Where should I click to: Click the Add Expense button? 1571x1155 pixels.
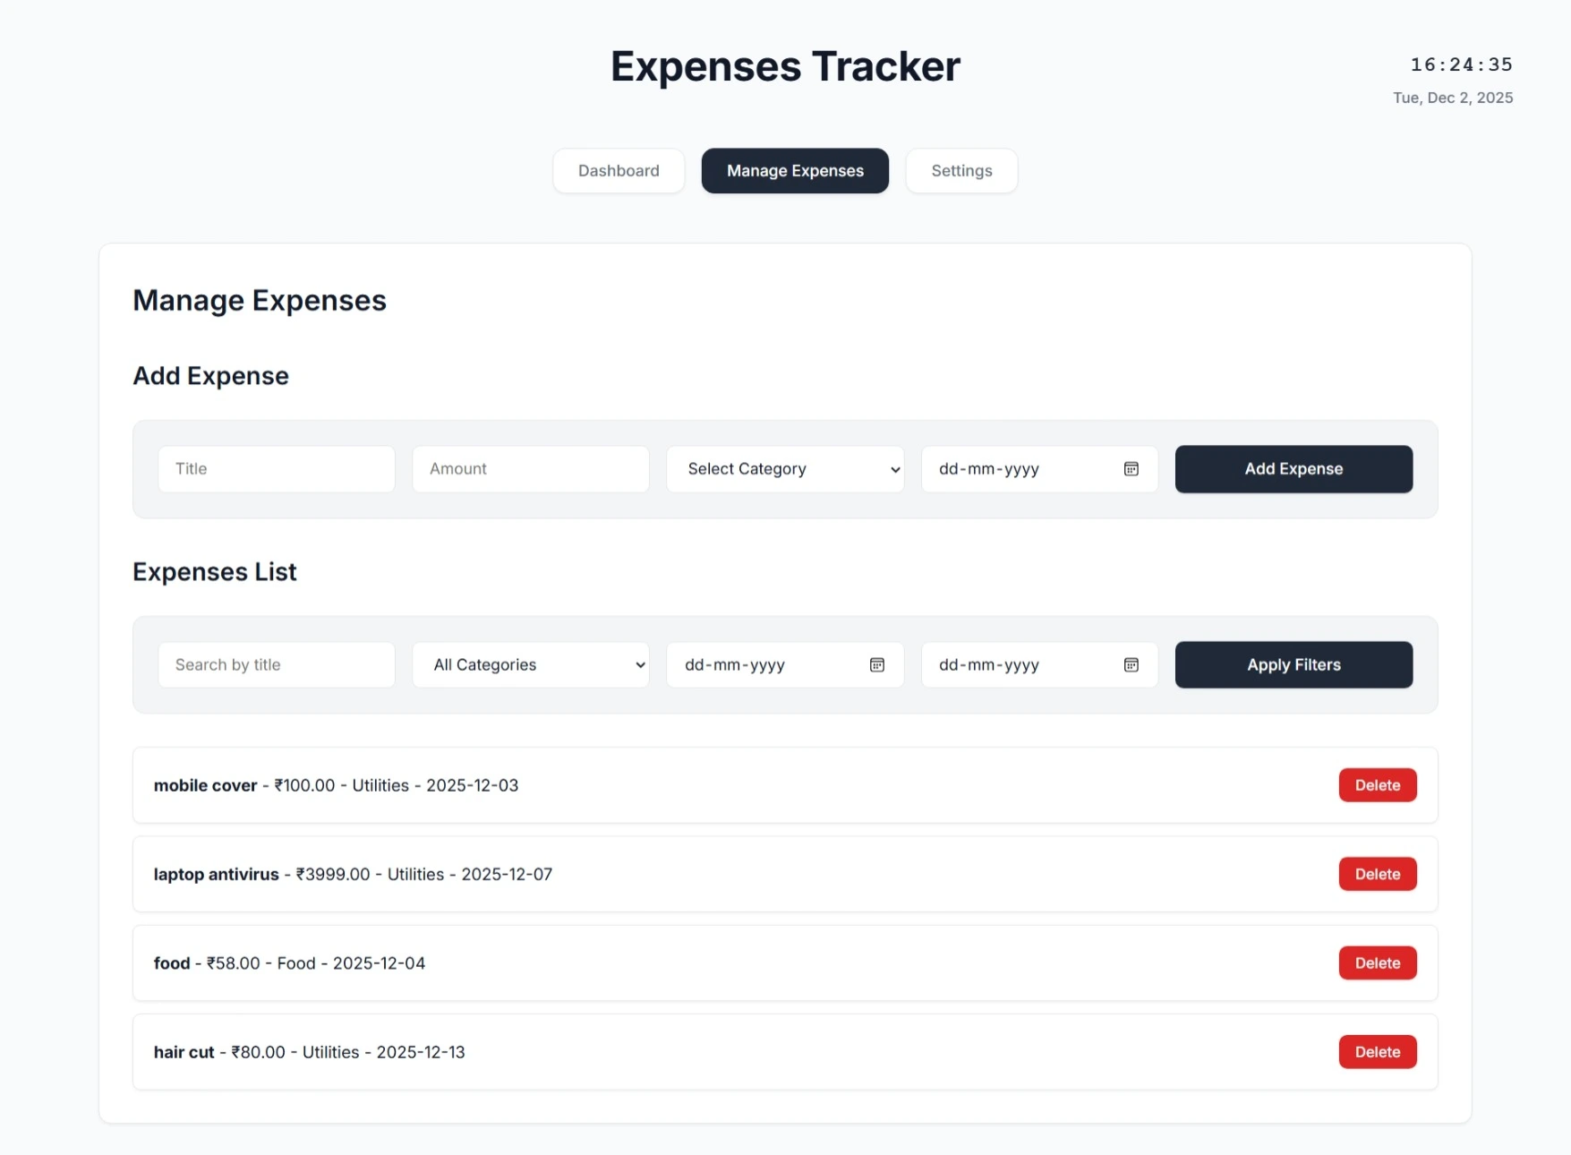tap(1293, 468)
